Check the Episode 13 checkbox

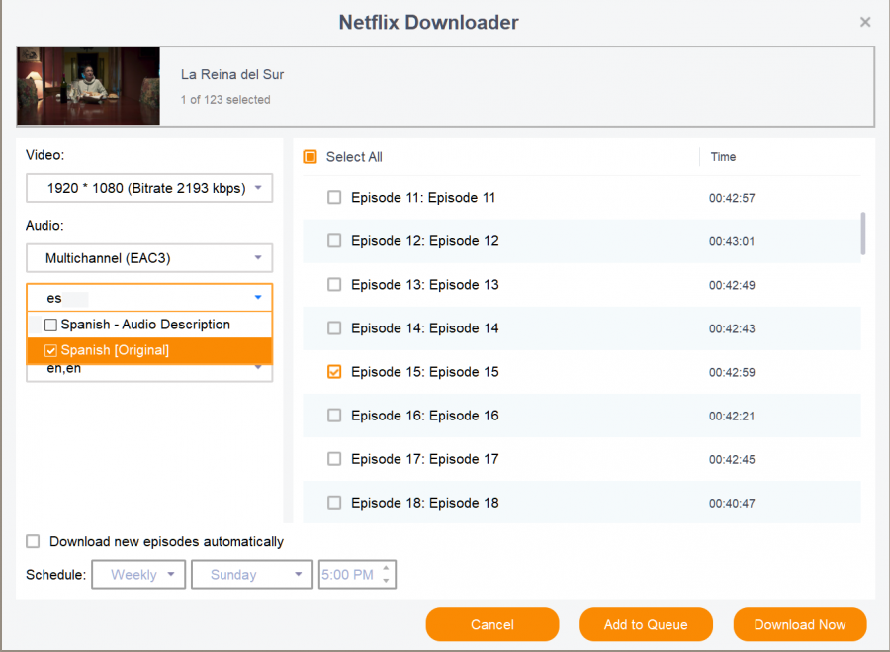(334, 285)
